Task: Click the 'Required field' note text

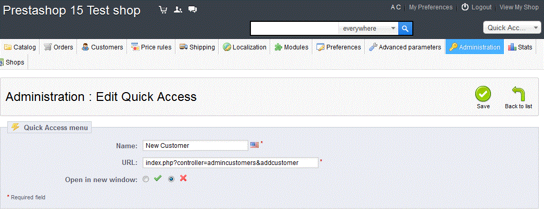Action: point(28,197)
